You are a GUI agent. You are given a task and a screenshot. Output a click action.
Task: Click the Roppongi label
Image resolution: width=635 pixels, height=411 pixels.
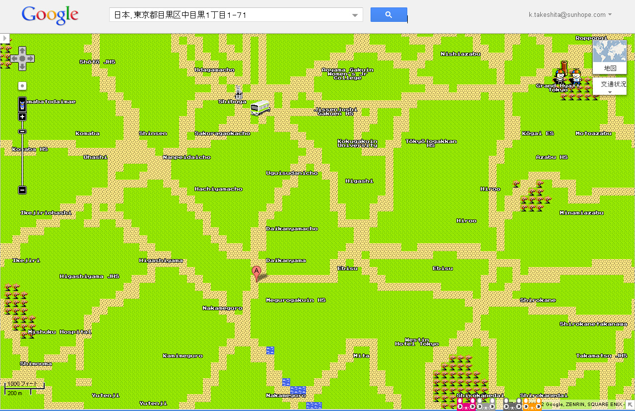click(x=591, y=38)
